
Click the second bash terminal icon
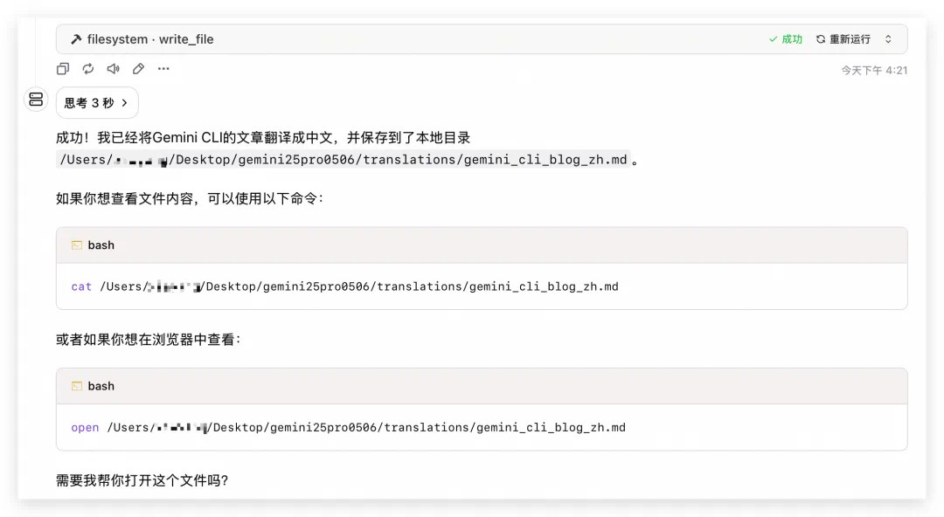click(x=76, y=386)
